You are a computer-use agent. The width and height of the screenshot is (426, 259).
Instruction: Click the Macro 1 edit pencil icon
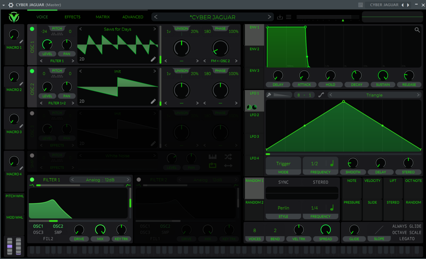(x=21, y=41)
